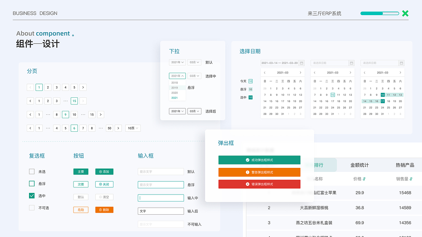Sort by the 价格 column sort icon

pos(364,179)
